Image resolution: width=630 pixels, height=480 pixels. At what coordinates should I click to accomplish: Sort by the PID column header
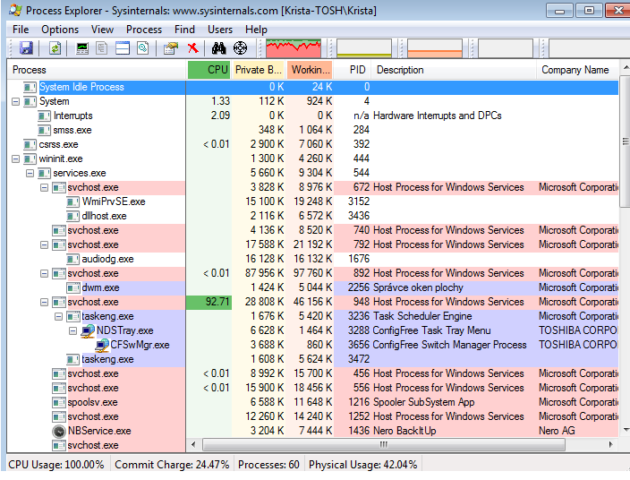click(357, 70)
